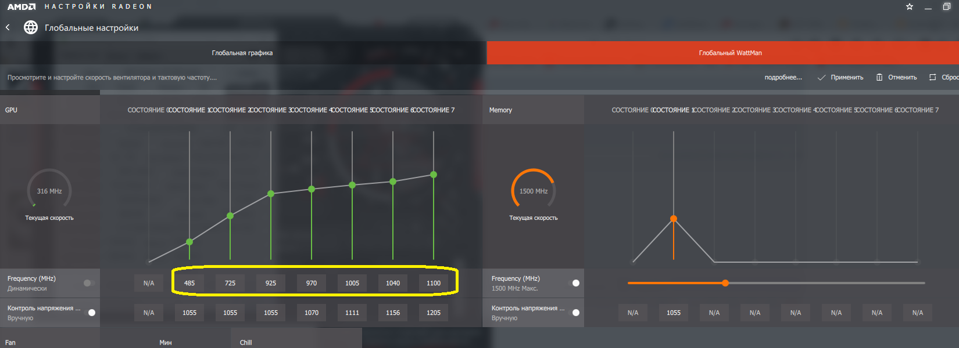The image size is (959, 348).
Task: Click the Динамически label under GPU Frequency
Action: point(27,288)
